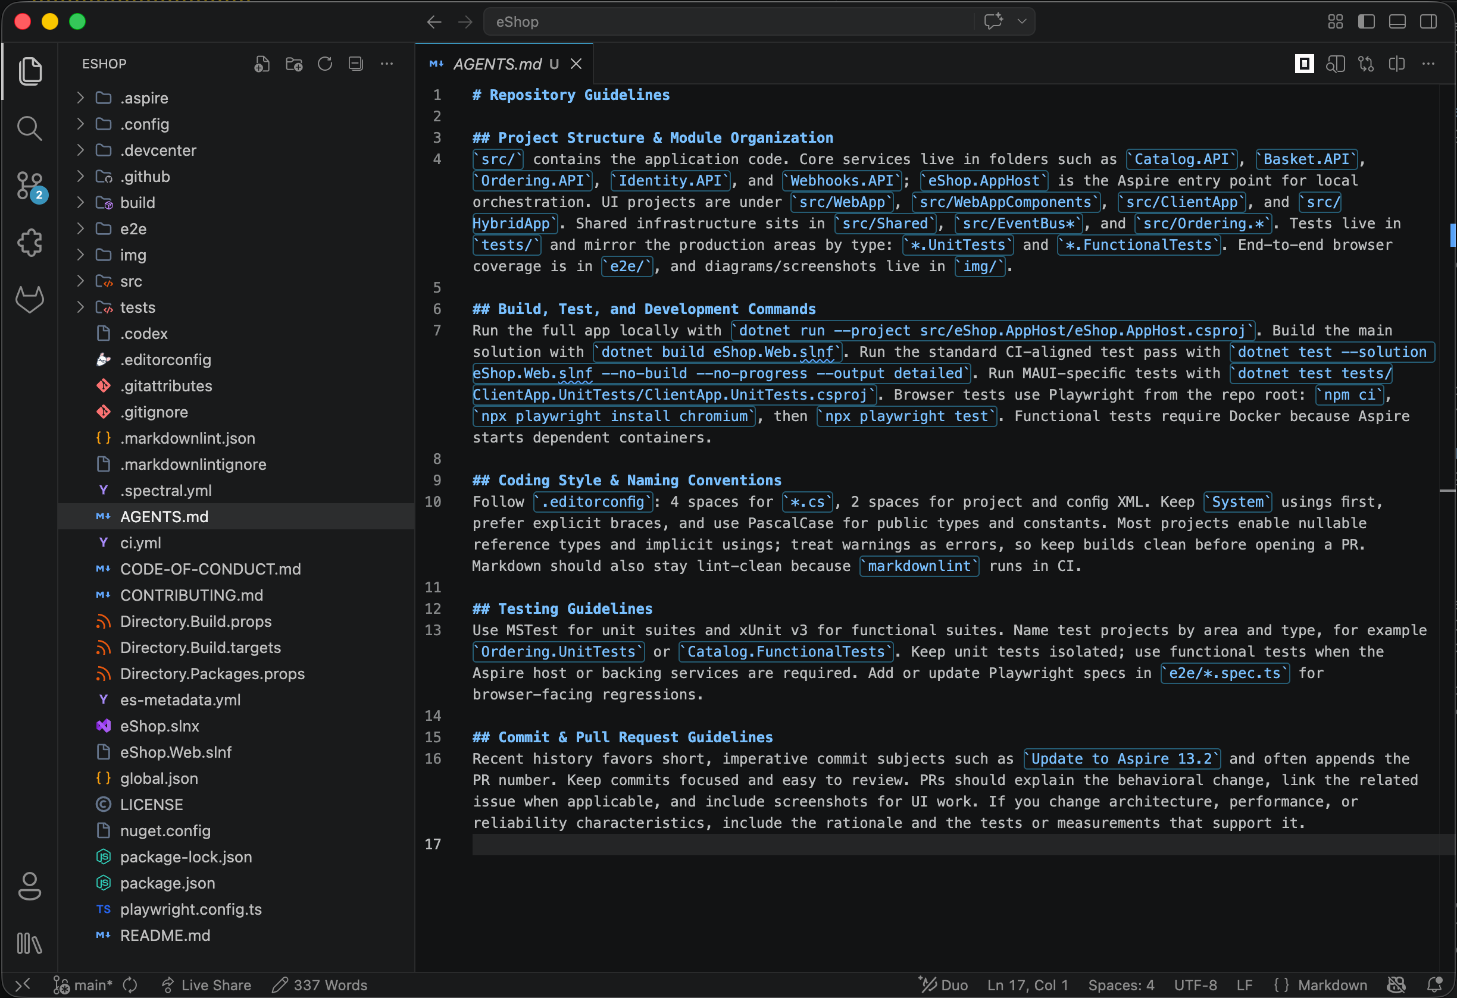Open the Search view in activity bar
The image size is (1457, 998).
(x=30, y=128)
